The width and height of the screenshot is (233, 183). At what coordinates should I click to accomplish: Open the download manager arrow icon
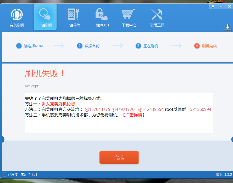tap(228, 27)
